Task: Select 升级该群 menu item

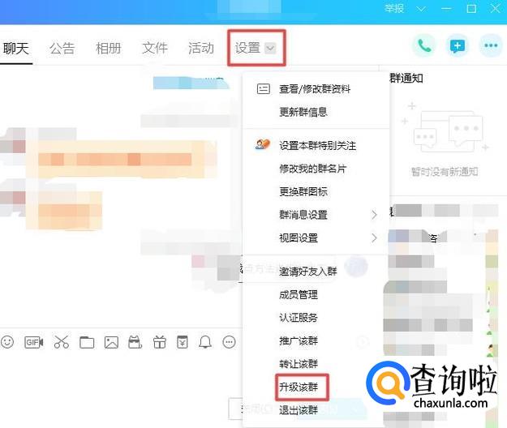Action: 299,387
